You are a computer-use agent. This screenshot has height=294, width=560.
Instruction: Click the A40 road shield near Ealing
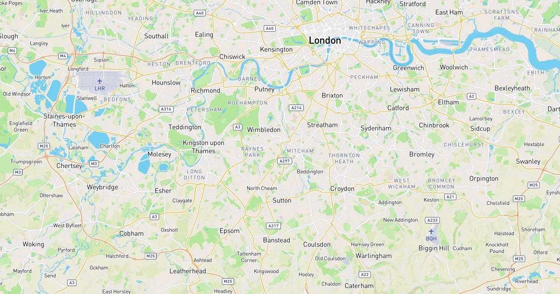click(200, 13)
